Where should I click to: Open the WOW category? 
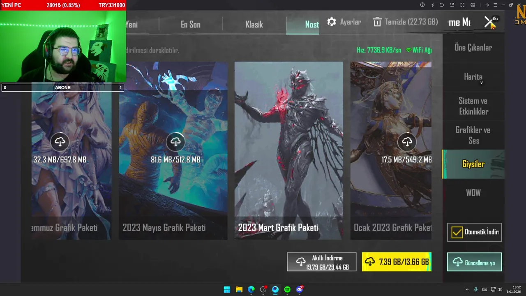tap(473, 193)
